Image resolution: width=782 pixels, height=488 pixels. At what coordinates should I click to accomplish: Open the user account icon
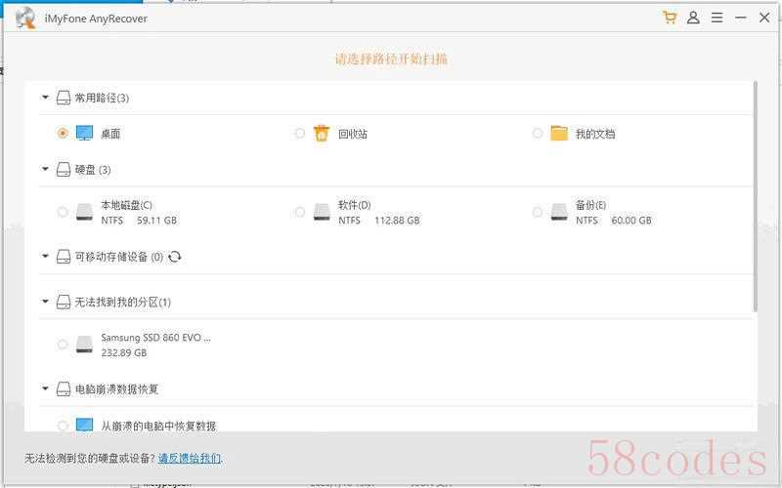tap(693, 18)
